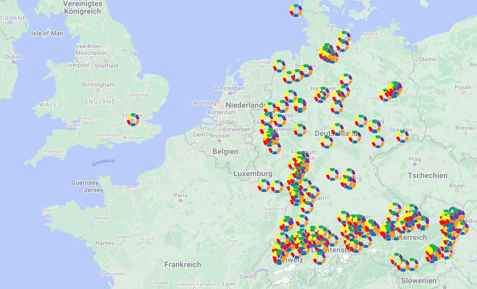
Task: Click the Posen city label
Action: [463, 87]
